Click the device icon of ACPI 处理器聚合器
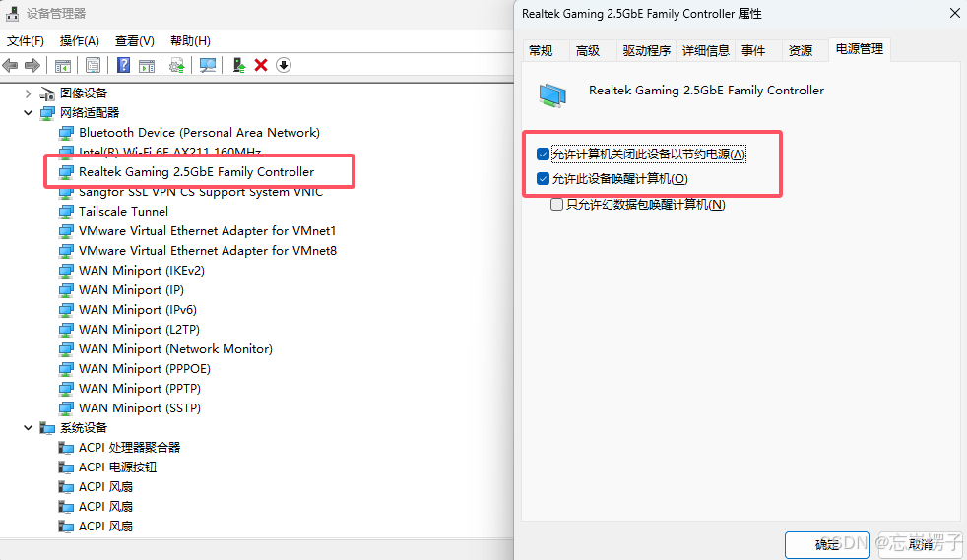 click(66, 448)
